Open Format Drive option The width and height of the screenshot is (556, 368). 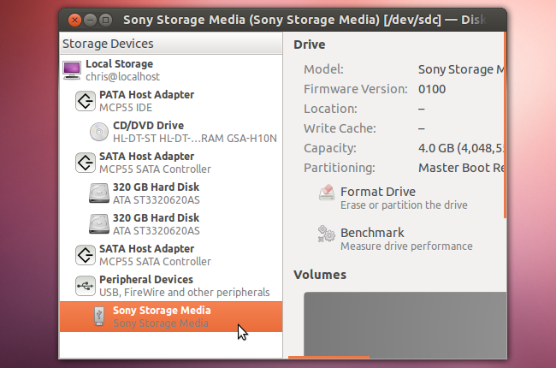click(x=378, y=192)
